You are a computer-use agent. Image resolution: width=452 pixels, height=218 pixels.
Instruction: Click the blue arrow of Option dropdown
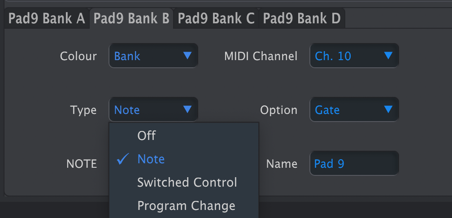(x=388, y=109)
